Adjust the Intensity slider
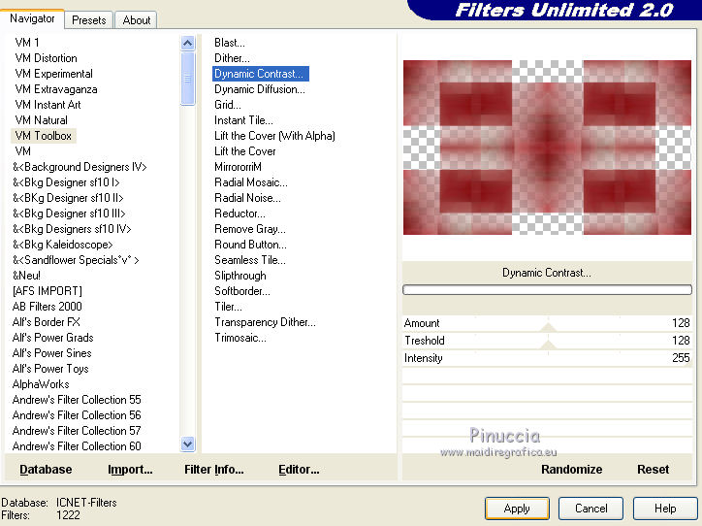The height and width of the screenshot is (526, 702). [547, 358]
